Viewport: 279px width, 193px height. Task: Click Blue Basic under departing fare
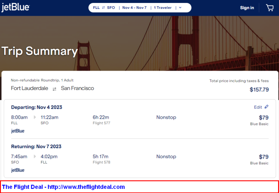coord(259,124)
